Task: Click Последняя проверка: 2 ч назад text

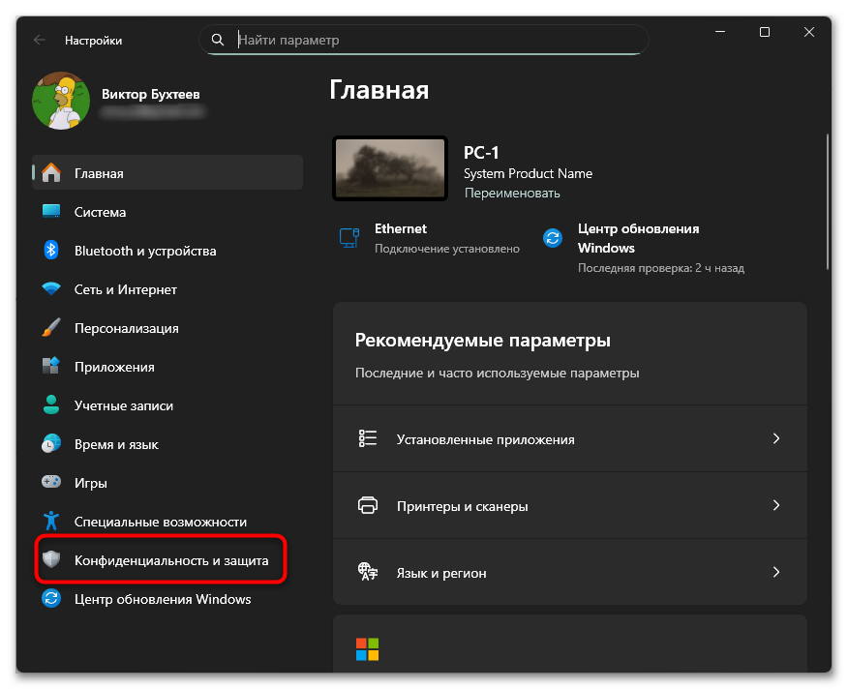Action: 661,268
